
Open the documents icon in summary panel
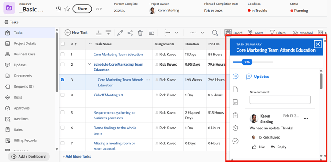[235, 89]
